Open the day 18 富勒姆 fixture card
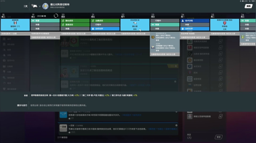 click(15, 25)
